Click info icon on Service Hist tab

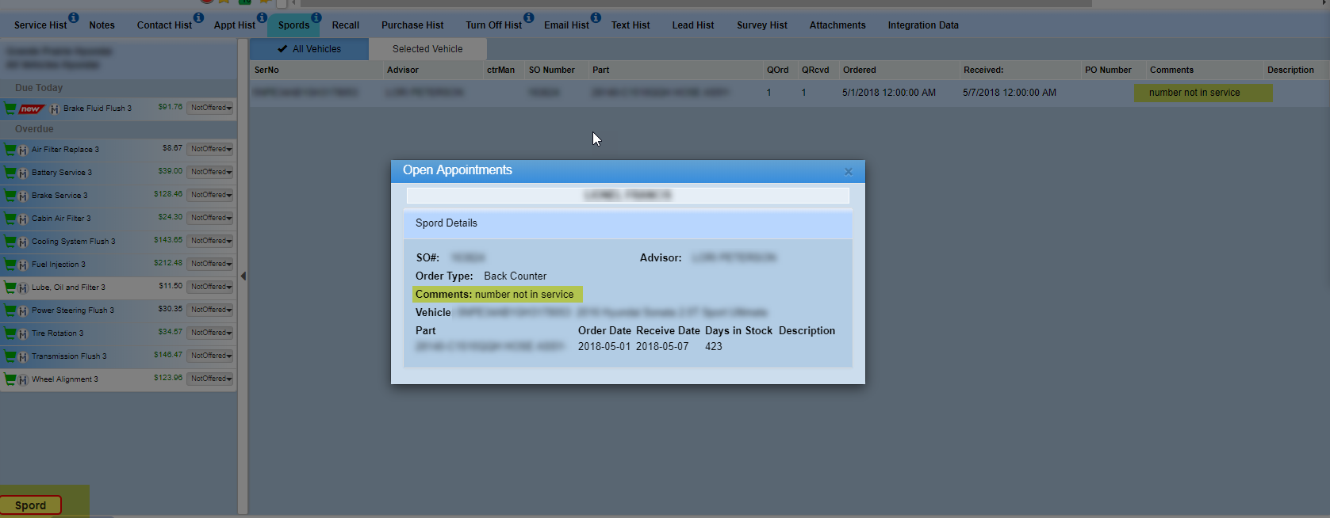point(74,17)
